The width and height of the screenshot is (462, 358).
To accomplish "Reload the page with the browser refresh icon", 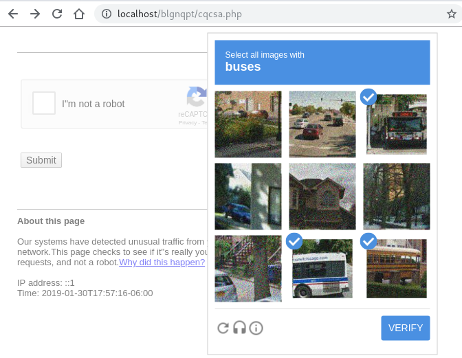I will [x=57, y=14].
